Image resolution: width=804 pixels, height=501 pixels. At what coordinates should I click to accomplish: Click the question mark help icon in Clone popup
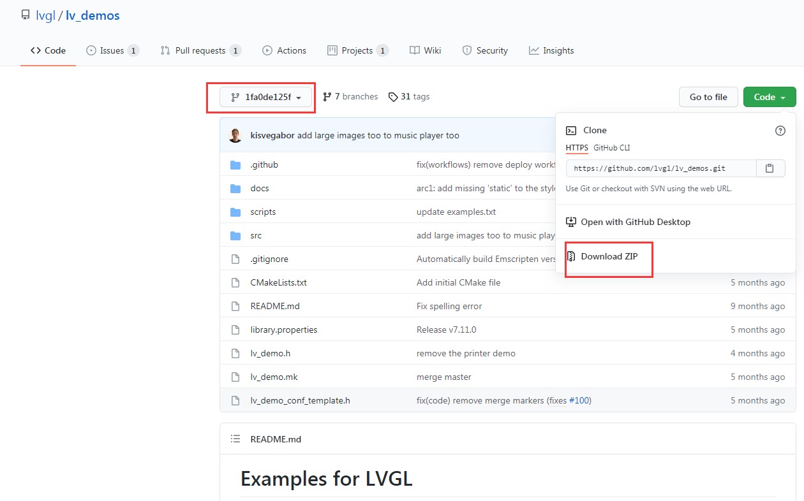(x=780, y=130)
